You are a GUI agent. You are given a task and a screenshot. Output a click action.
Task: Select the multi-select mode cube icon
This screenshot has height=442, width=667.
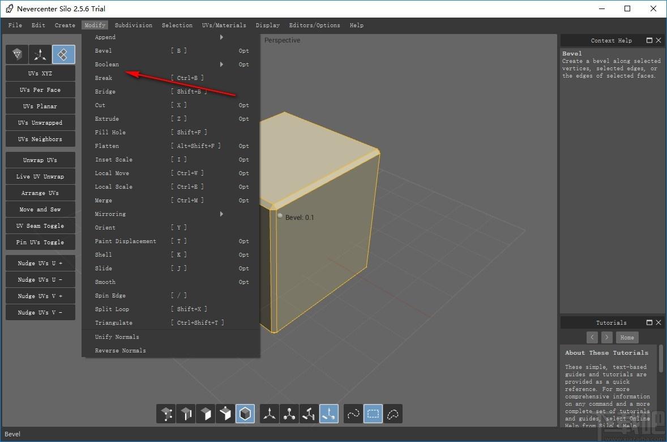225,414
